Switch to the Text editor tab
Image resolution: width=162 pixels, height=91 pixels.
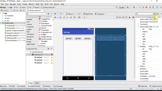click(x=37, y=83)
